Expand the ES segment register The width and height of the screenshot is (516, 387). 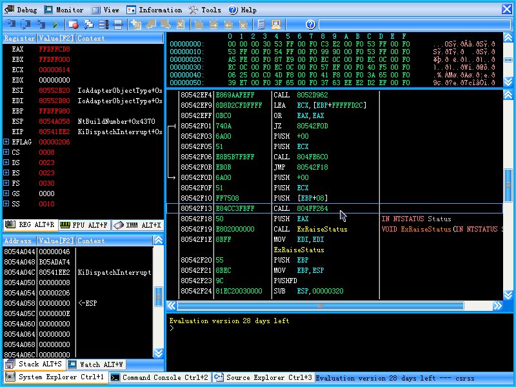click(x=6, y=173)
